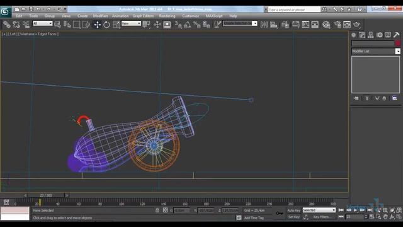Toggle Angle Snap

(188, 25)
